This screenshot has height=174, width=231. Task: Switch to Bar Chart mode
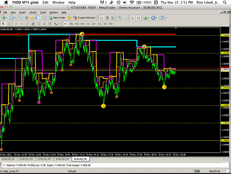102,18
